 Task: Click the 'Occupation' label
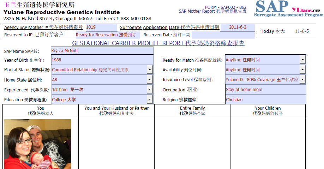pos(180,90)
